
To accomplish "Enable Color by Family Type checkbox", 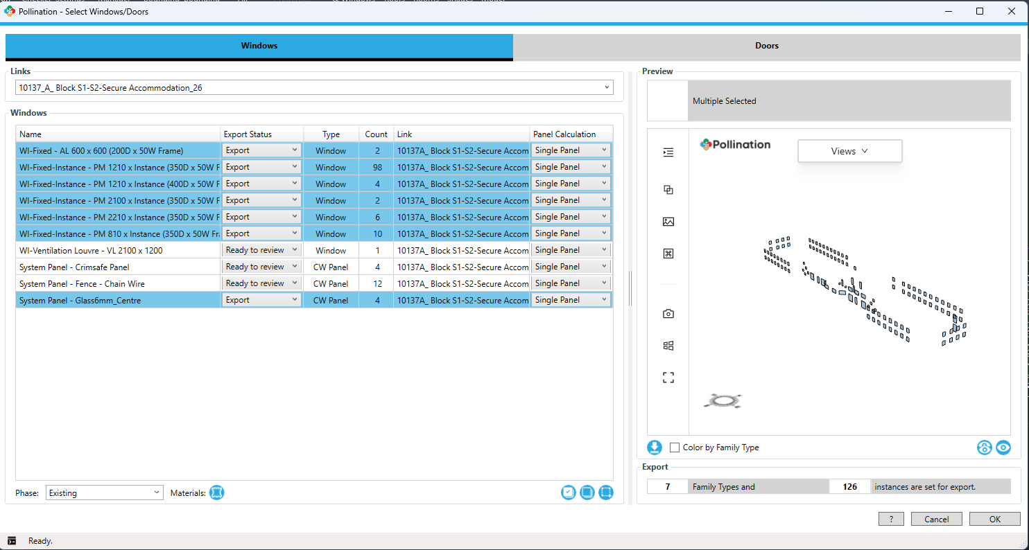I will pos(675,447).
